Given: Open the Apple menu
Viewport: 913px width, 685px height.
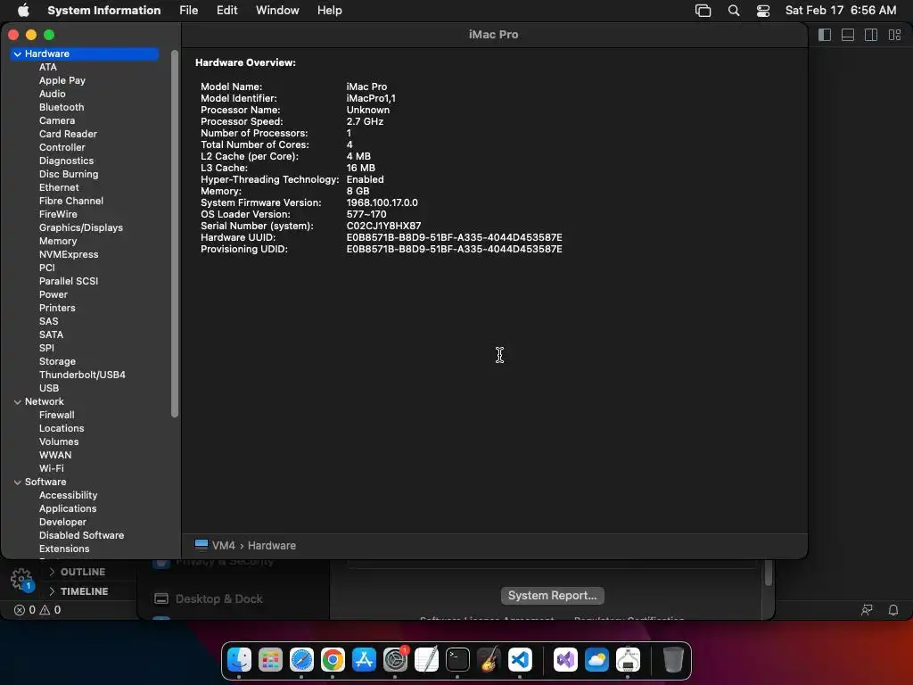Looking at the screenshot, I should pyautogui.click(x=23, y=10).
